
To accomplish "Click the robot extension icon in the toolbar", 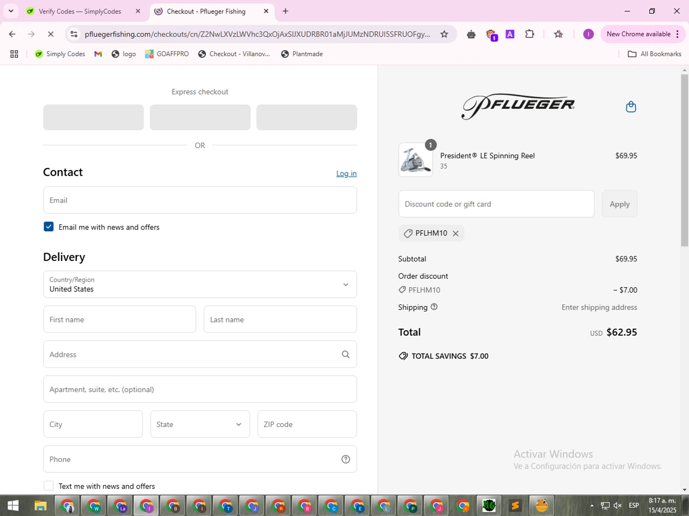I will click(x=471, y=34).
